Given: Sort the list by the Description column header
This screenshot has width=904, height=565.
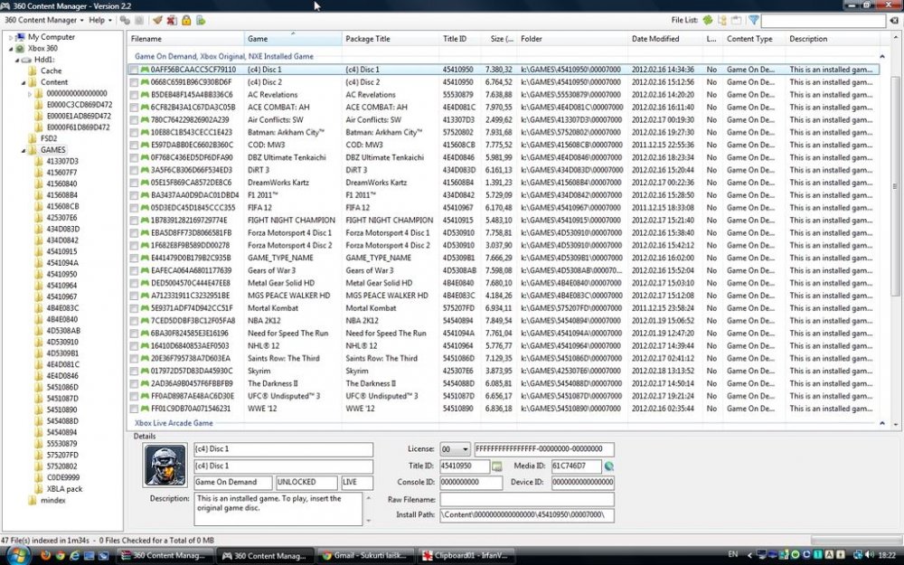Looking at the screenshot, I should [x=833, y=39].
